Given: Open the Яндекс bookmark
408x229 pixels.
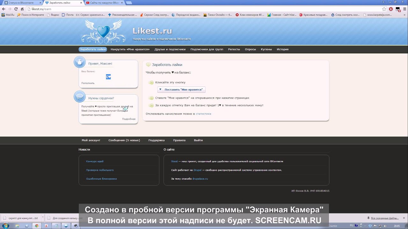Looking at the screenshot, I should click(x=53, y=15).
